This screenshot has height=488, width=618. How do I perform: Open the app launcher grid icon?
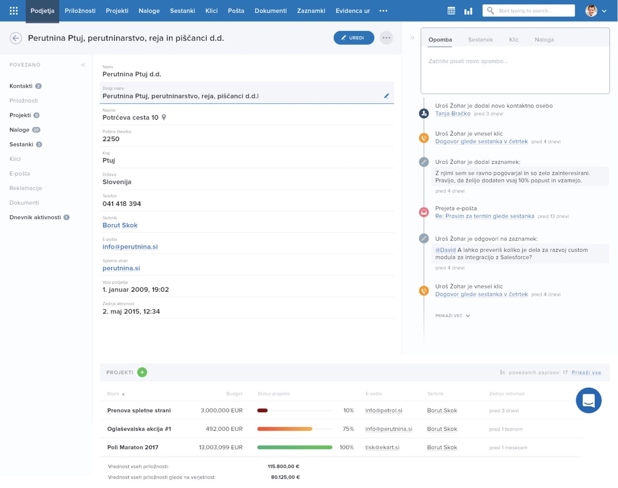click(x=14, y=11)
